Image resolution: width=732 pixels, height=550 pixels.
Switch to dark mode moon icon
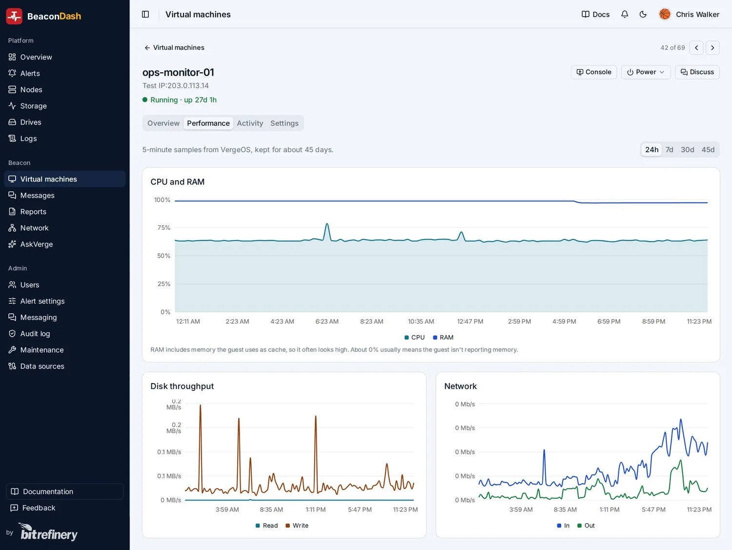tap(643, 14)
